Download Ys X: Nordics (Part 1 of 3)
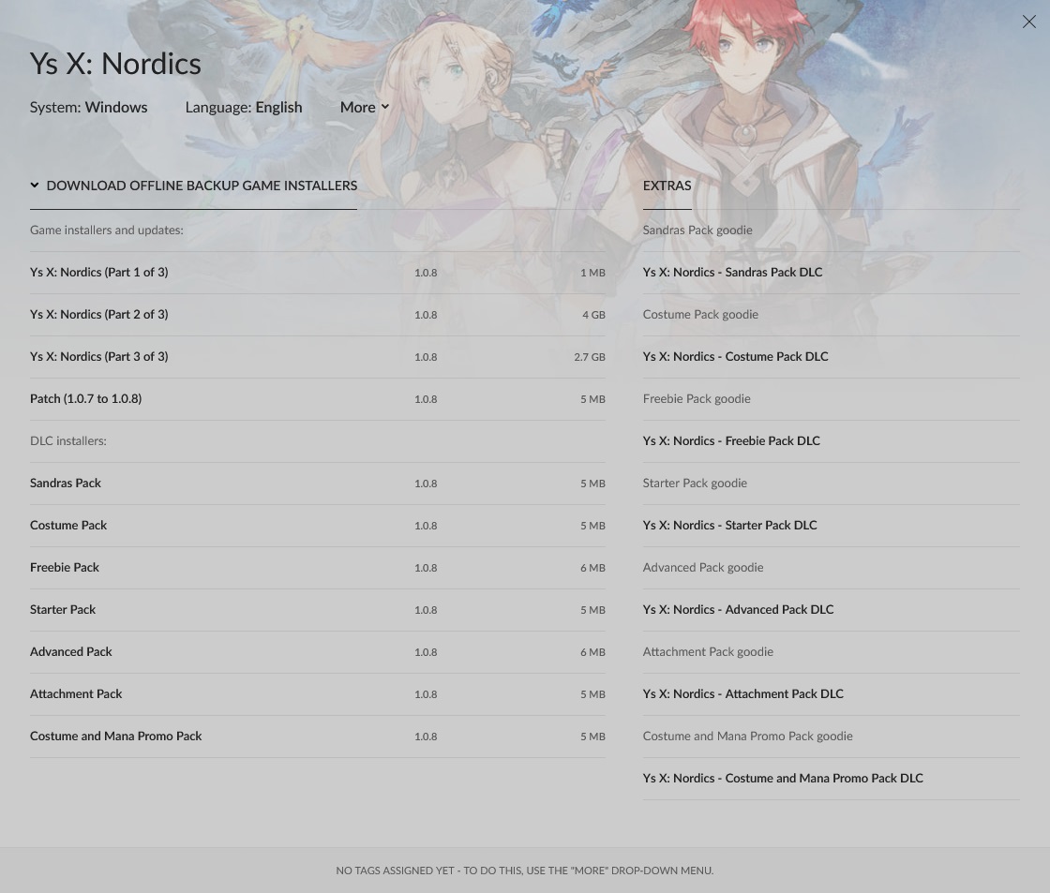Screen dimensions: 1050x893 tap(318, 273)
